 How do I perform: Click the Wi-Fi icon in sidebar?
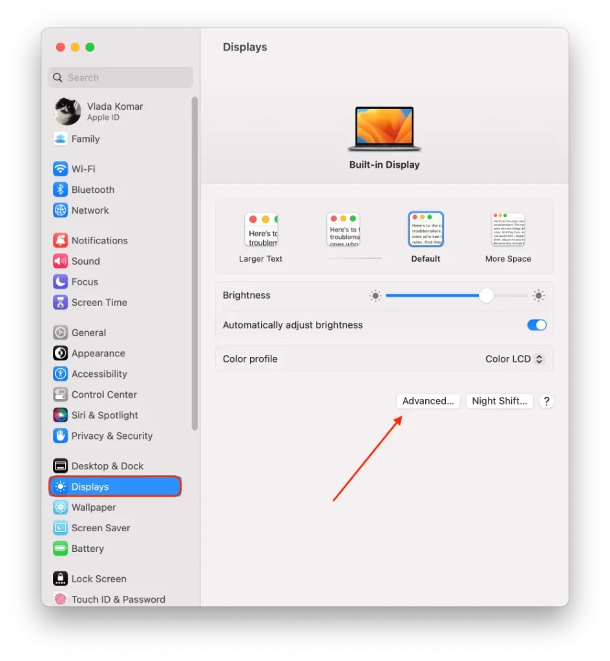click(x=60, y=168)
